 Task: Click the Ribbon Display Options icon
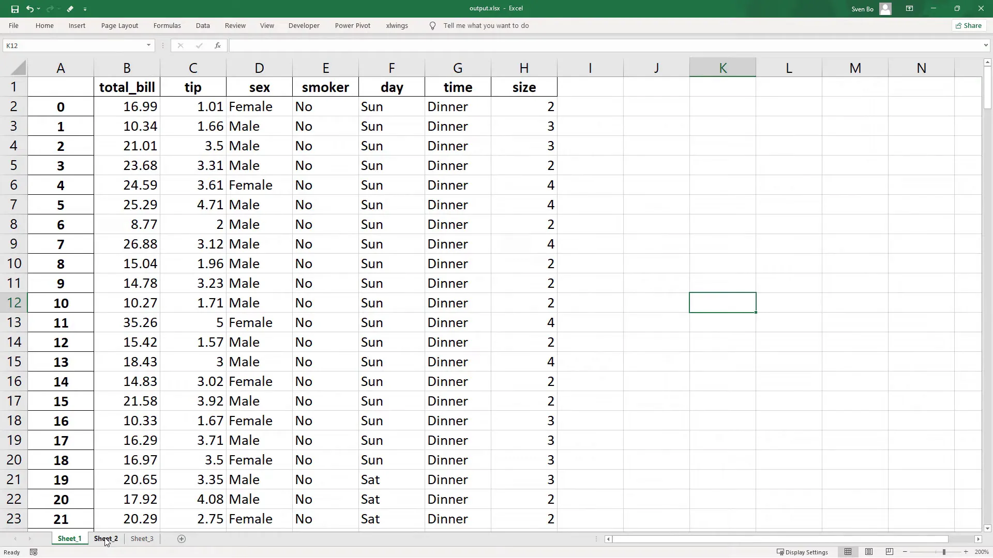click(909, 9)
